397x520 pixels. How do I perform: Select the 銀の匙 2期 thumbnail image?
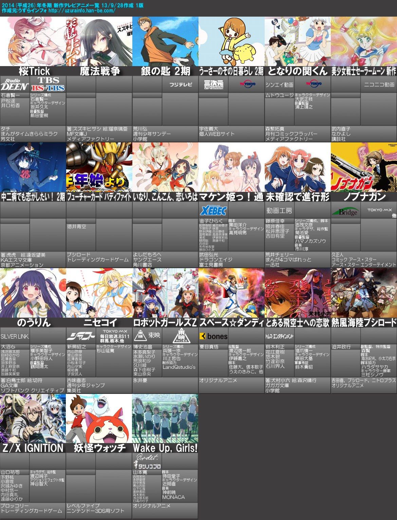[x=165, y=41]
